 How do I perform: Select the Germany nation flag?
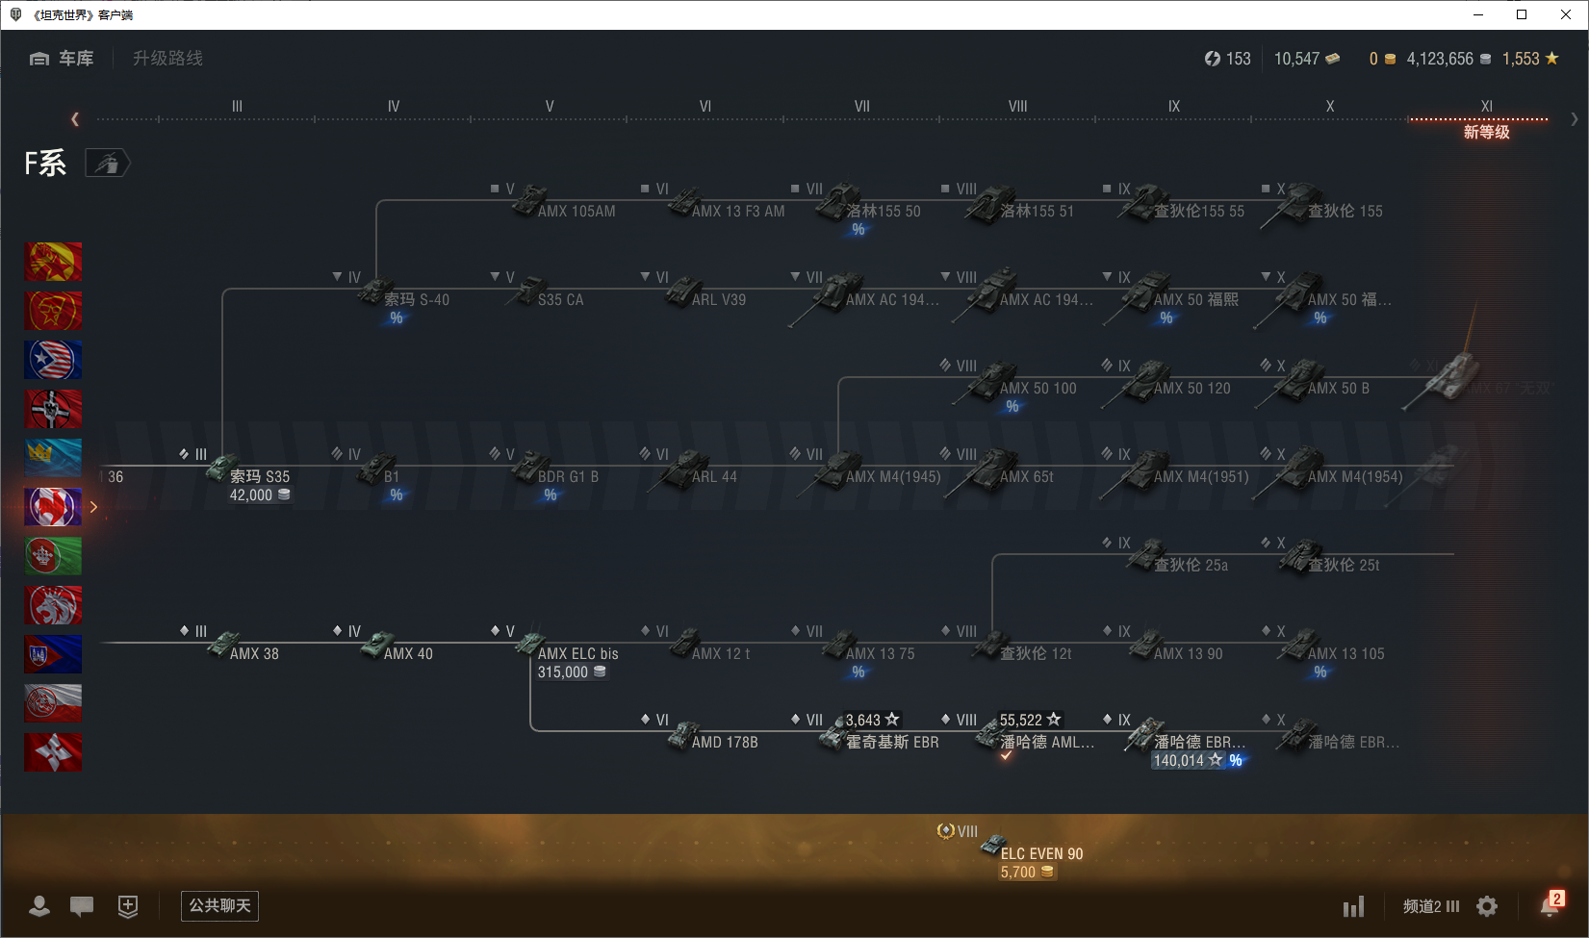coord(53,409)
